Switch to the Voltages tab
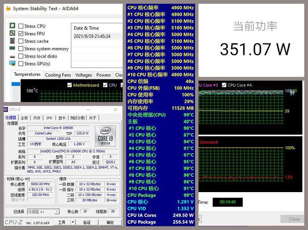Viewport: 308px width, 230px height. click(x=83, y=75)
